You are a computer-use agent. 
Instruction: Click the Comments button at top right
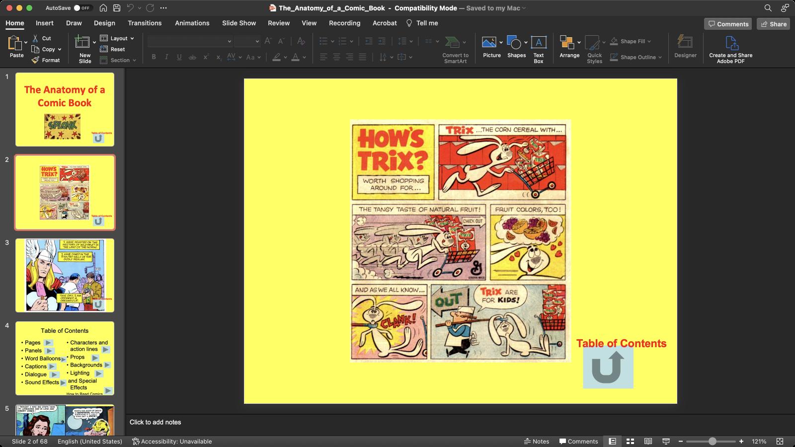tap(728, 24)
